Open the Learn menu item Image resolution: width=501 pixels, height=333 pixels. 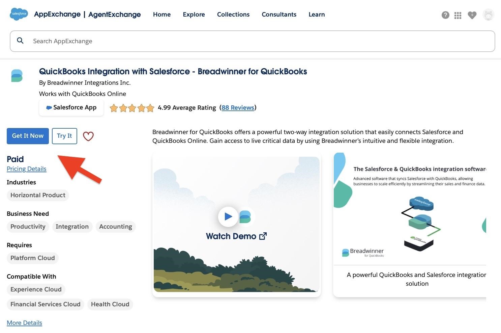(x=316, y=15)
